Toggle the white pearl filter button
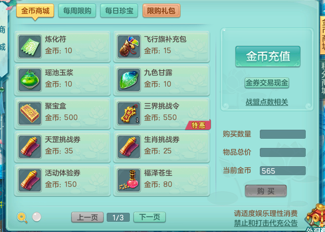This screenshot has width=325, height=232. [x=37, y=217]
